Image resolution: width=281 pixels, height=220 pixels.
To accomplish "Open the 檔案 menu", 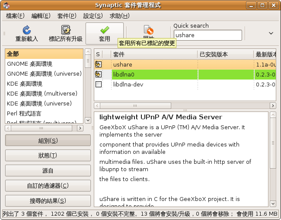I will pyautogui.click(x=15, y=16).
